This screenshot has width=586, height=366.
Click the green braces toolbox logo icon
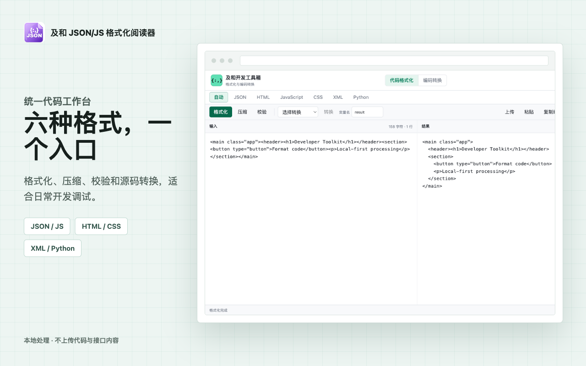coord(217,81)
